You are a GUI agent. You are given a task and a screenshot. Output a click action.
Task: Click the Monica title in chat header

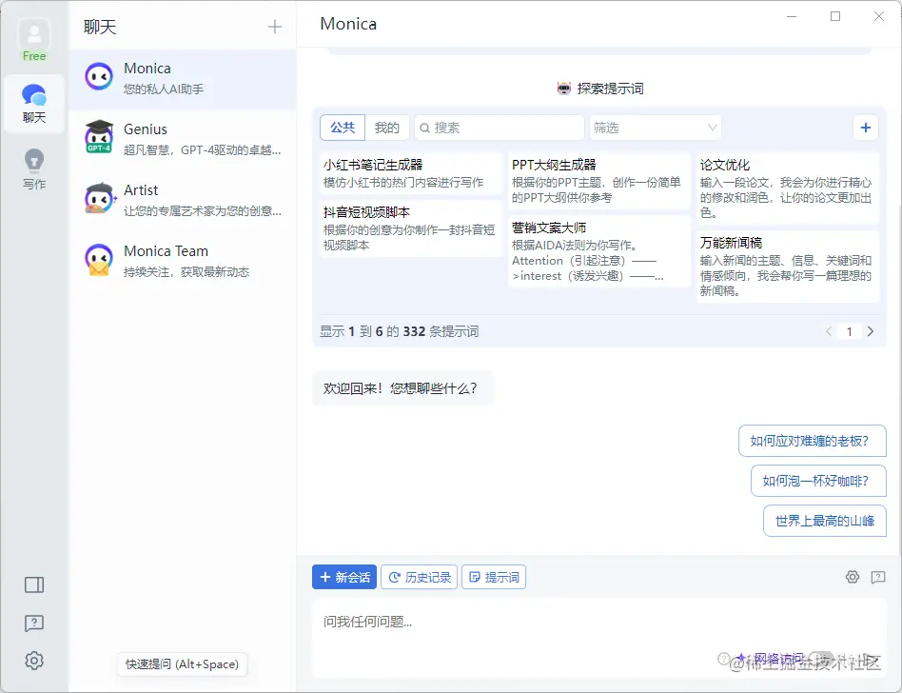point(348,24)
